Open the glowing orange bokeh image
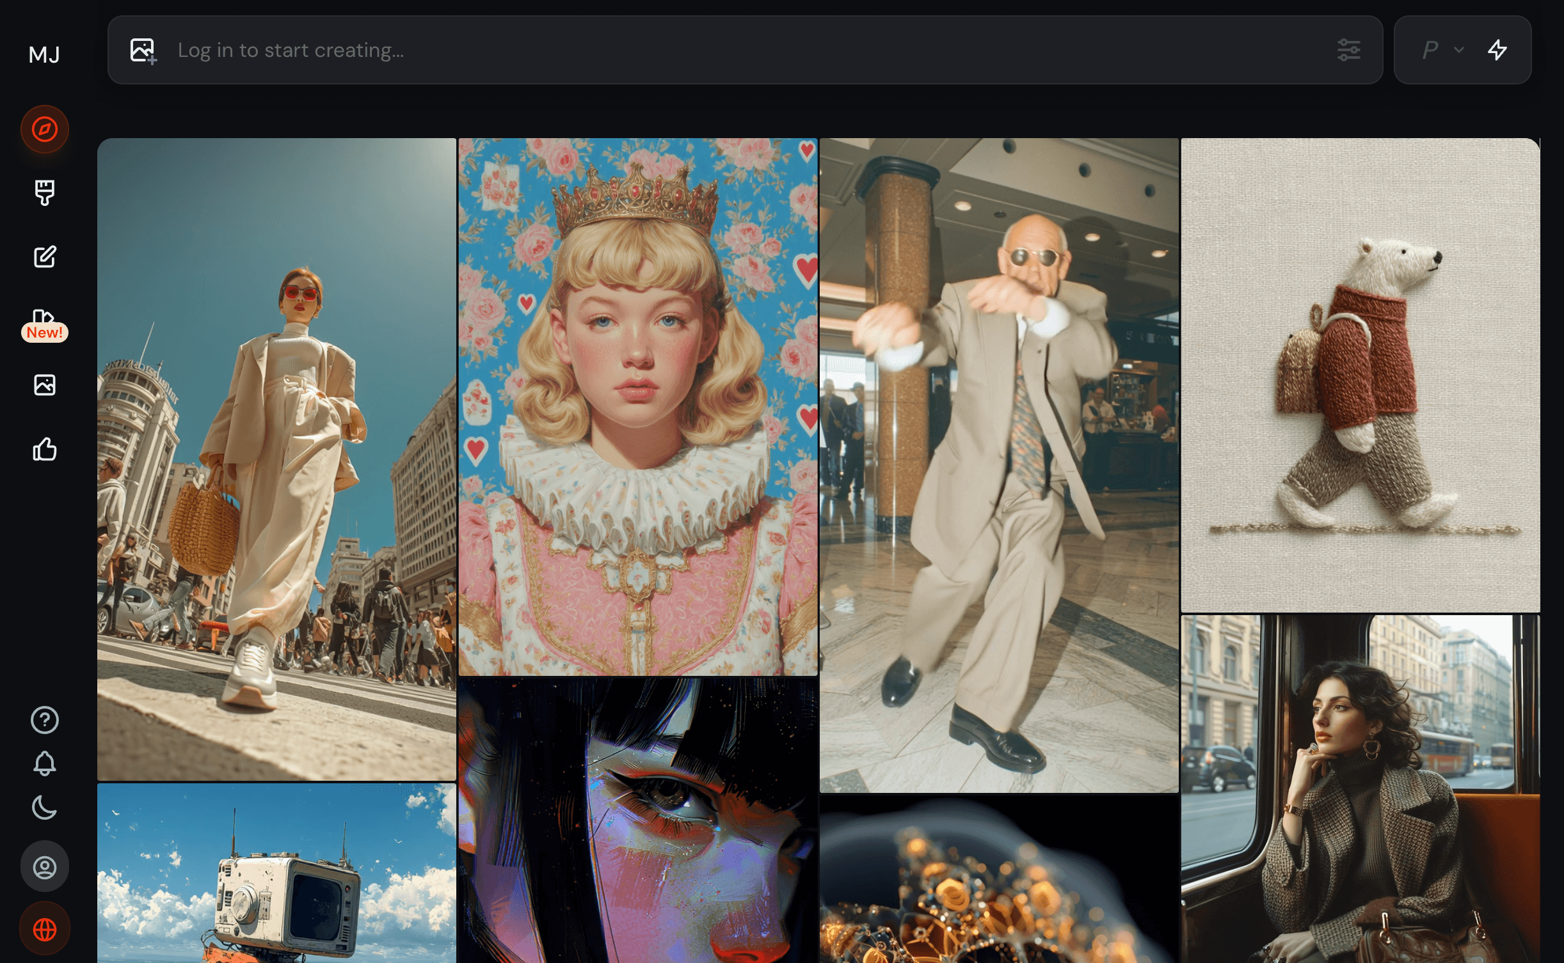This screenshot has width=1564, height=963. coord(999,879)
